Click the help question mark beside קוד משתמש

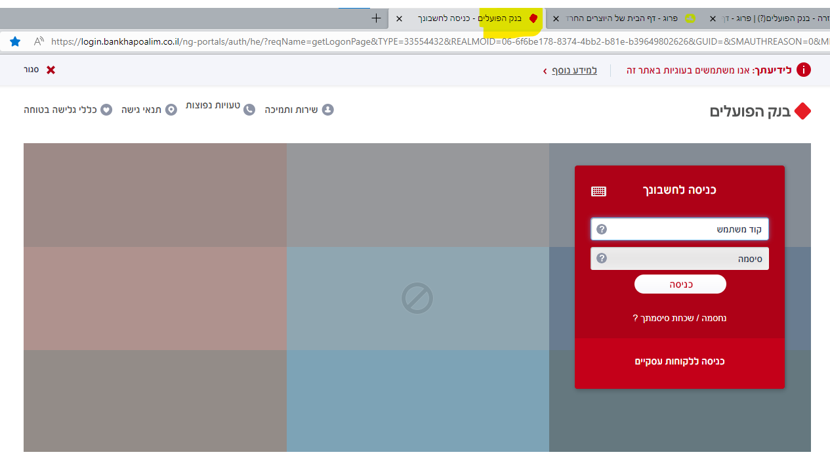point(602,229)
